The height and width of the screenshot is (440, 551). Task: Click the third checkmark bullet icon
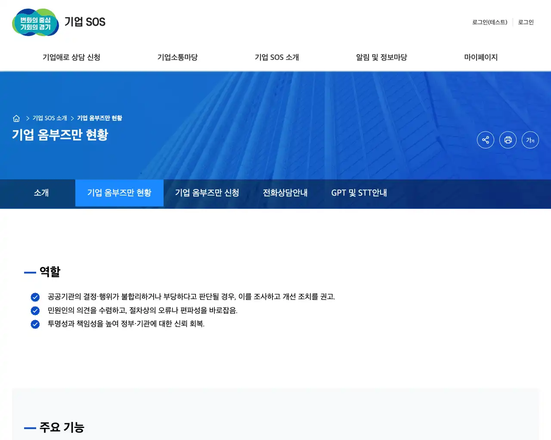coord(34,324)
